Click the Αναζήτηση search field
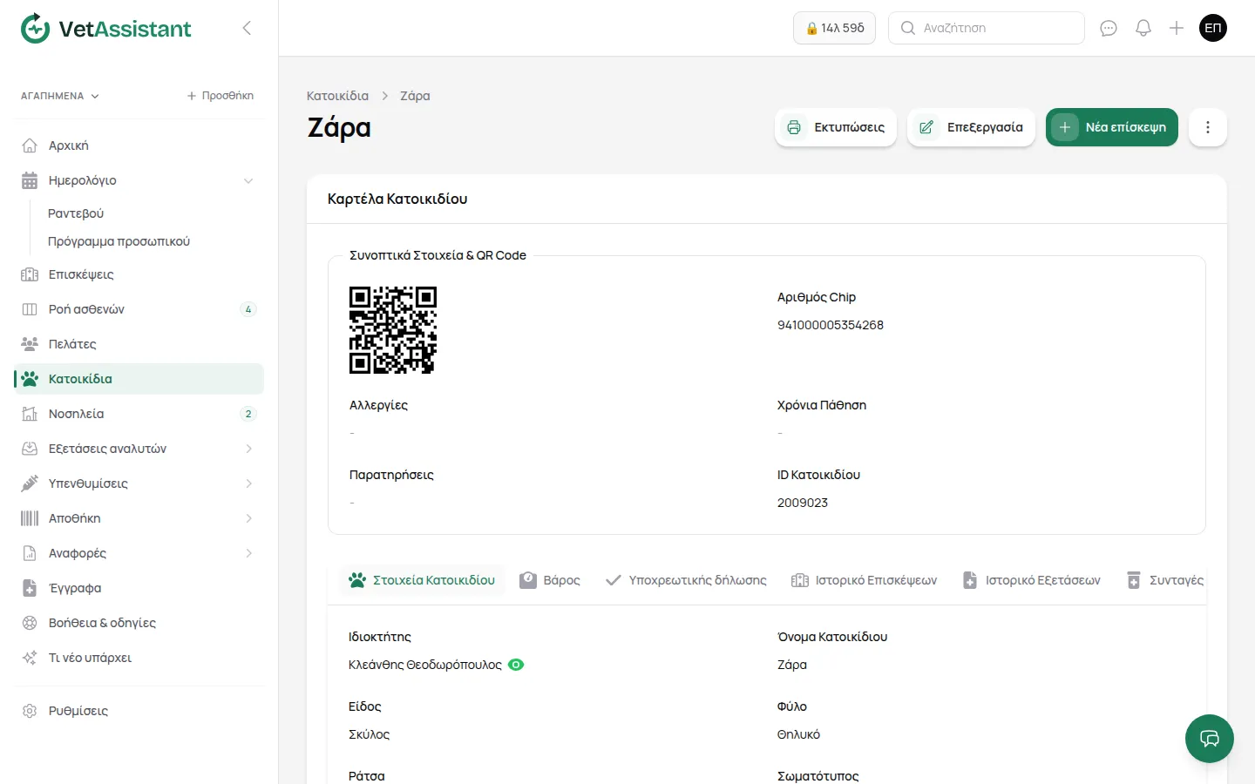1255x784 pixels. coord(987,28)
